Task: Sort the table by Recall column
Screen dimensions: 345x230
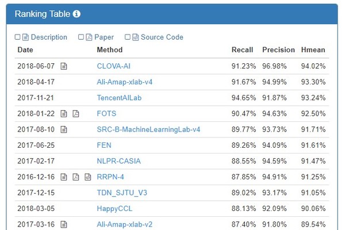Action: [241, 50]
